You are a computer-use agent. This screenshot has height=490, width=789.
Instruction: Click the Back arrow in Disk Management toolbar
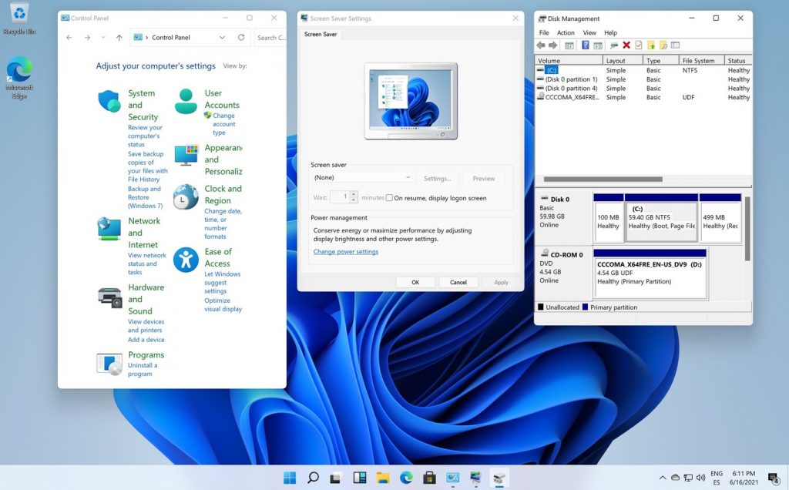(539, 45)
